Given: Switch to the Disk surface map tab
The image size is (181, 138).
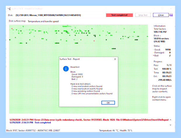Looking at the screenshot, I should pos(17,21).
